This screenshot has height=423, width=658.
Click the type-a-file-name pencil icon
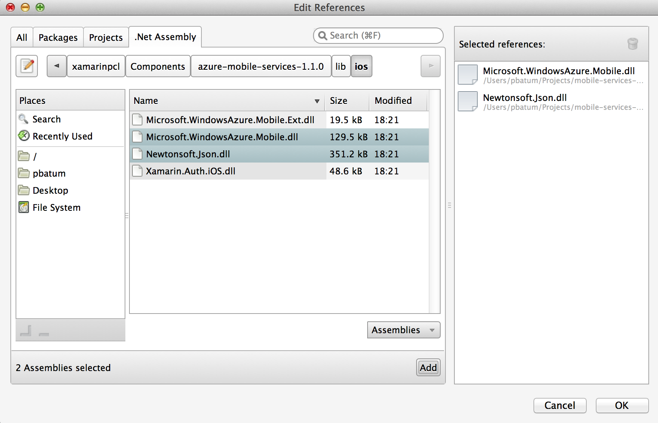pyautogui.click(x=27, y=66)
